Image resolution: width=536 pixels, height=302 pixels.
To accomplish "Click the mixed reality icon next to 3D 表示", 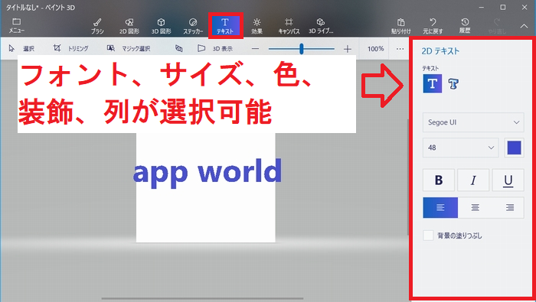I will pos(178,48).
